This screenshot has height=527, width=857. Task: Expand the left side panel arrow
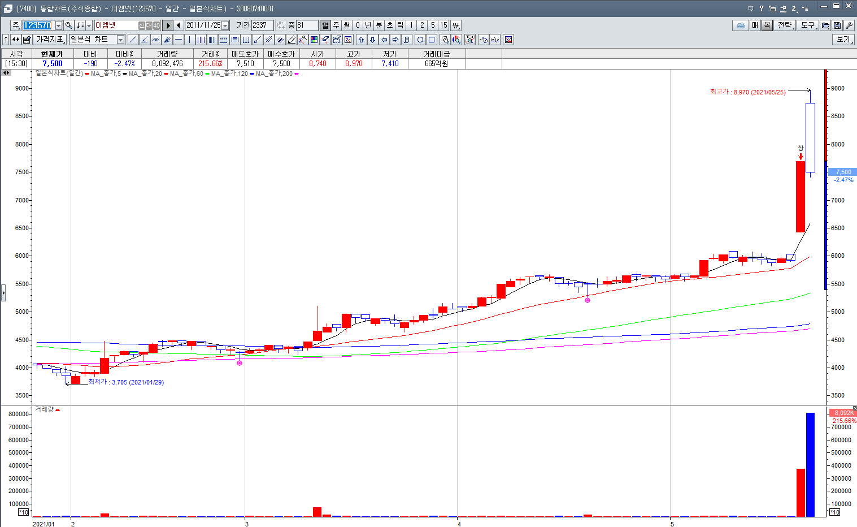pos(3,293)
